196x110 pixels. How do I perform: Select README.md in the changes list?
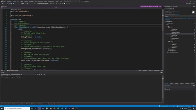(171, 23)
